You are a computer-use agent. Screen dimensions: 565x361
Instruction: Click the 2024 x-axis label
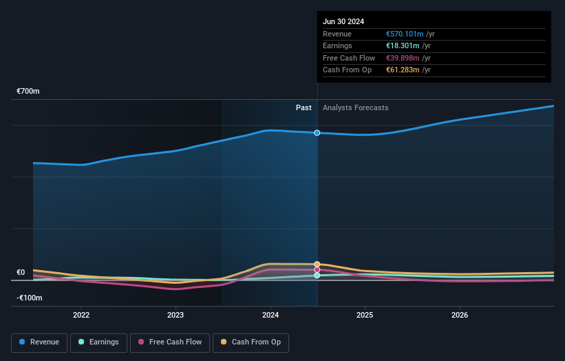[x=270, y=315]
